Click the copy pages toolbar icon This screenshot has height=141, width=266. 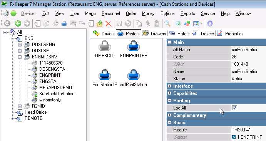tap(139, 23)
